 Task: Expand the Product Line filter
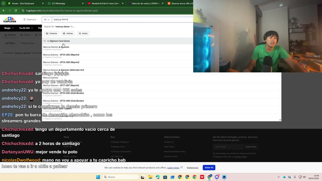coord(29,43)
